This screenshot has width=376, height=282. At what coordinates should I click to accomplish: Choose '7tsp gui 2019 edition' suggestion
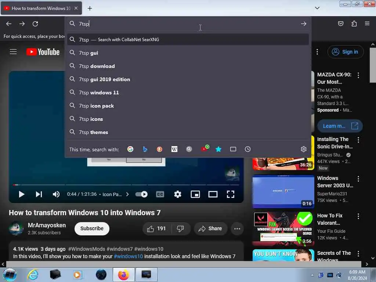coord(188,79)
